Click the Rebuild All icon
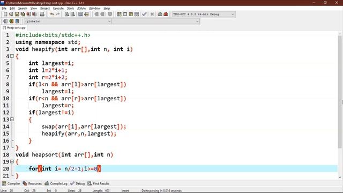The height and width of the screenshot is (193, 343). (137, 14)
